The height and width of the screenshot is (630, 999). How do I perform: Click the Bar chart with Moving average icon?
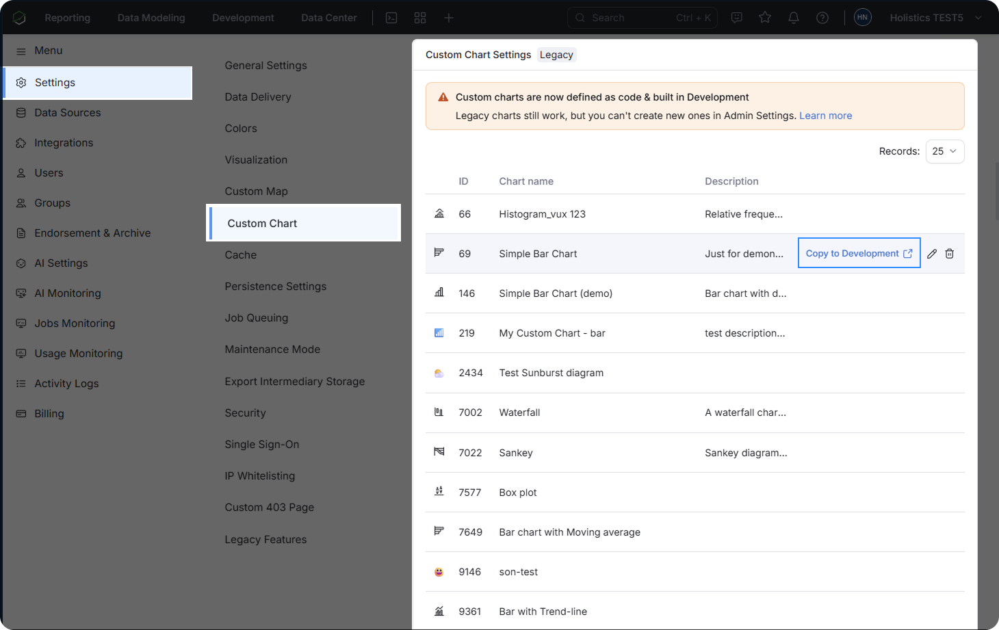[x=439, y=531]
